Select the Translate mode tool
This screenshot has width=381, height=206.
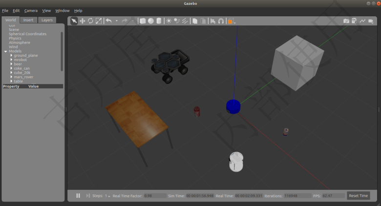click(83, 21)
